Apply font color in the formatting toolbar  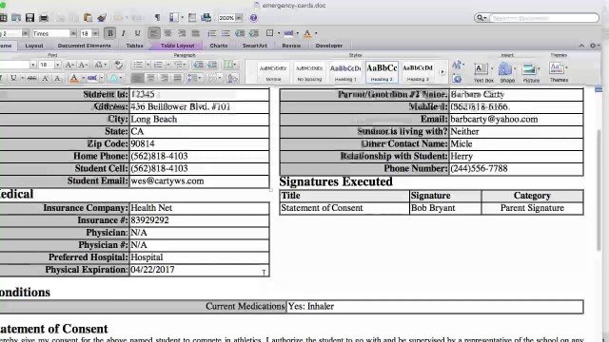[307, 33]
